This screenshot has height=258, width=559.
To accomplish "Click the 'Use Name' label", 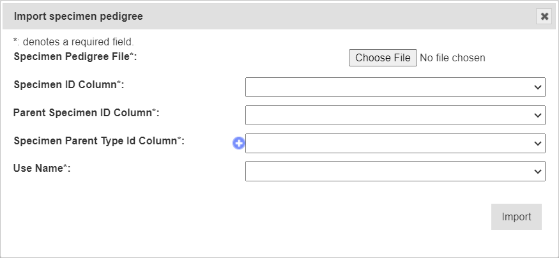I will [41, 169].
